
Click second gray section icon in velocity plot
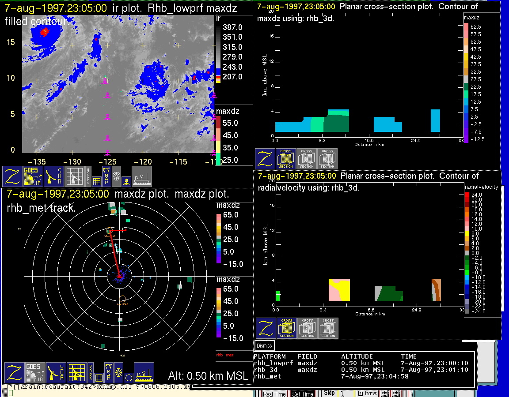click(328, 328)
